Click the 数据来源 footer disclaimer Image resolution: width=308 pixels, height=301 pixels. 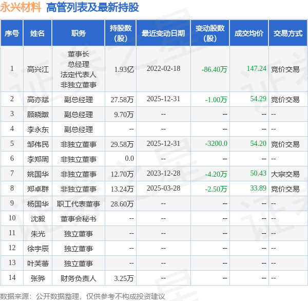(x=82, y=296)
